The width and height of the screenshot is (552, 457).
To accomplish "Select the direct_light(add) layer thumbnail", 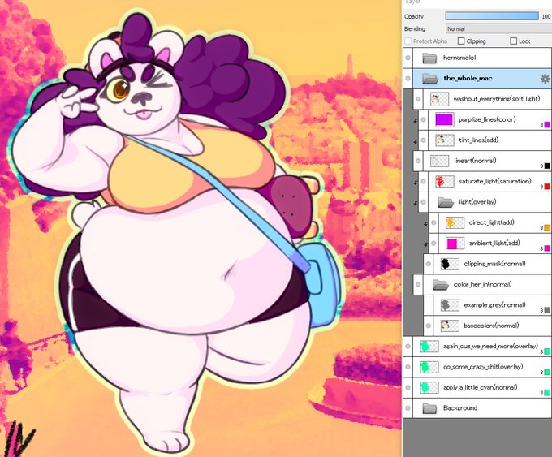I will pos(455,222).
